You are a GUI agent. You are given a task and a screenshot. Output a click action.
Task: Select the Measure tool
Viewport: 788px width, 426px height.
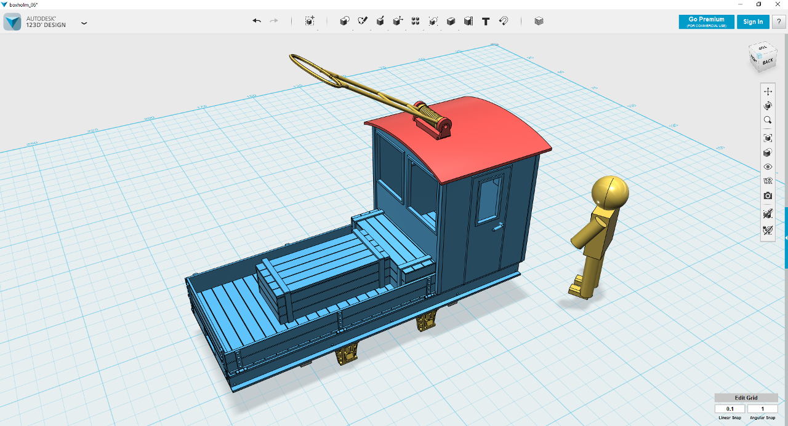point(468,21)
